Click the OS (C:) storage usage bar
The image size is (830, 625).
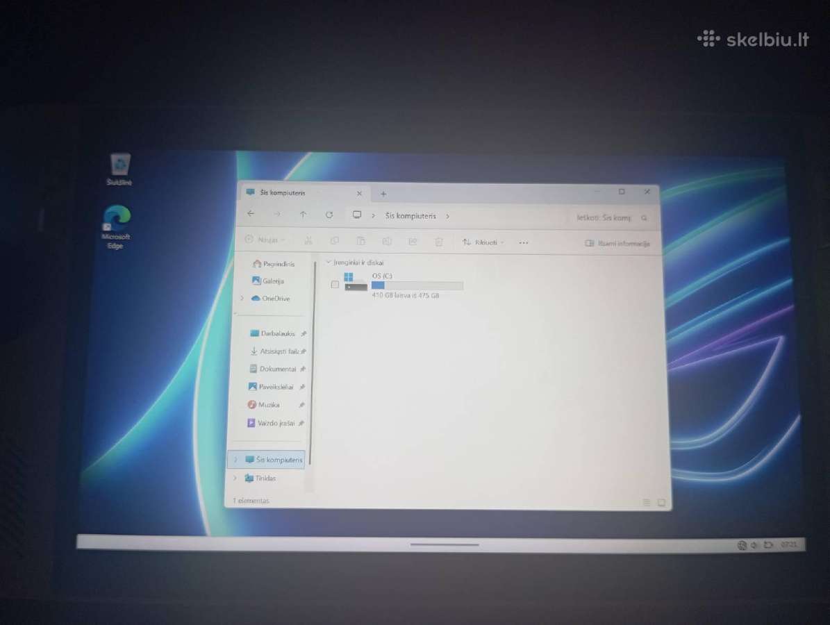417,286
